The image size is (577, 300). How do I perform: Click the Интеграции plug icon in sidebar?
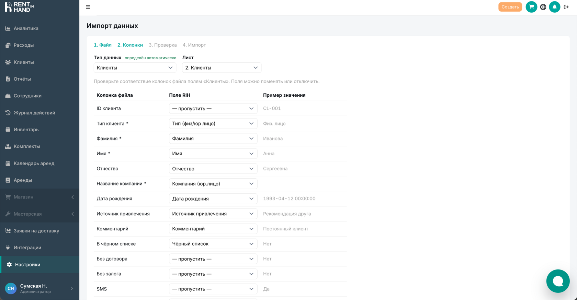(8, 248)
